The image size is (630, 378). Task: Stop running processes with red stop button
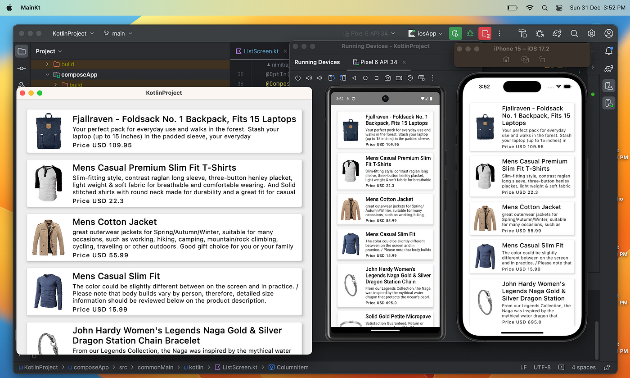(x=485, y=33)
